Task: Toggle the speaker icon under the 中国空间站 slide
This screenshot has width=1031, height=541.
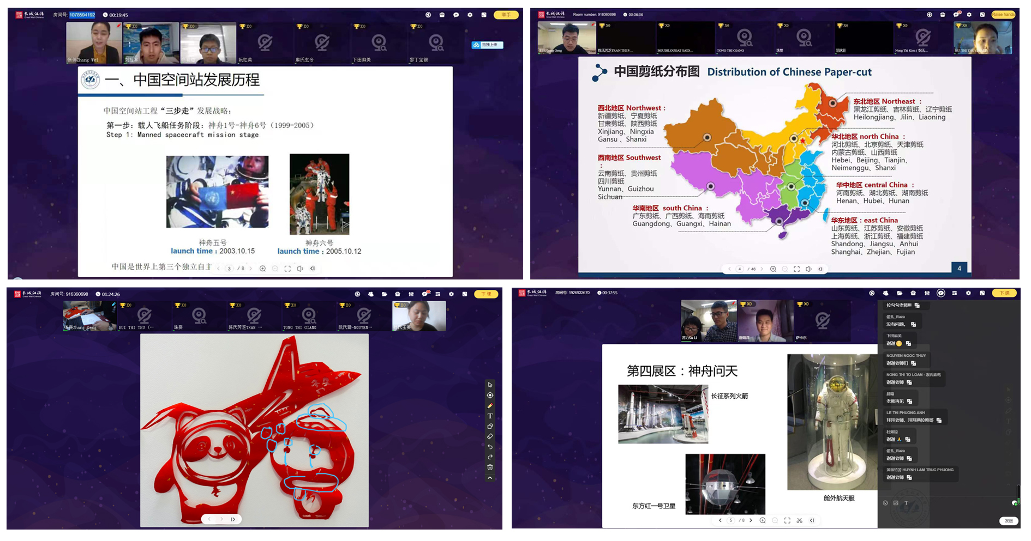Action: point(299,269)
